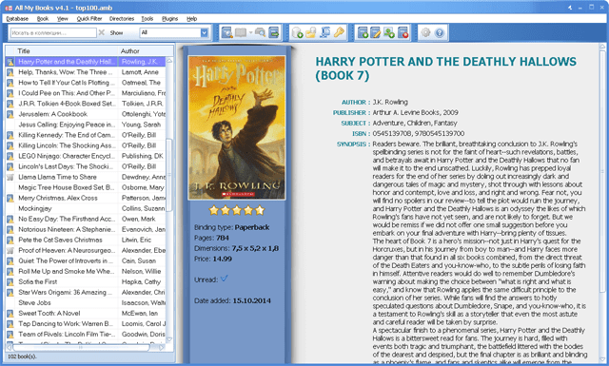Viewport: 609px width, 366px height.
Task: Sort book list by Author column header
Action: pos(146,50)
